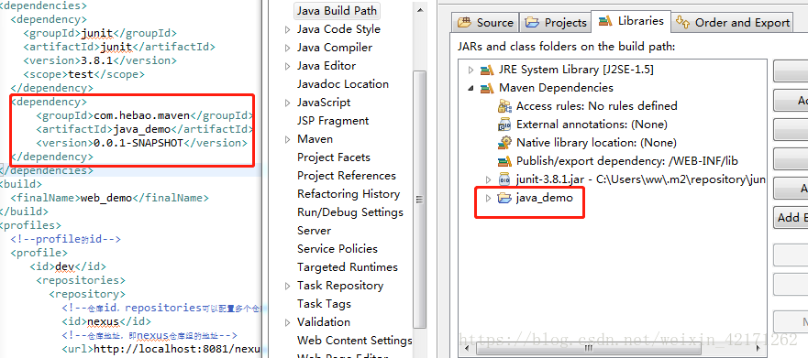Viewport: 808px width, 358px height.
Task: Click com.hebao.maven groupId text in pom
Action: coord(142,115)
